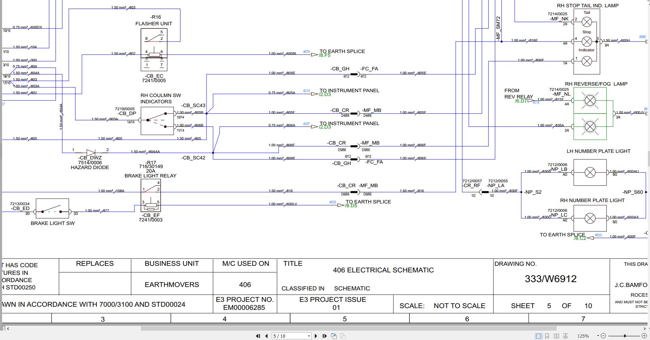650x340 pixels.
Task: Go forward to the next view
Action: (343, 336)
